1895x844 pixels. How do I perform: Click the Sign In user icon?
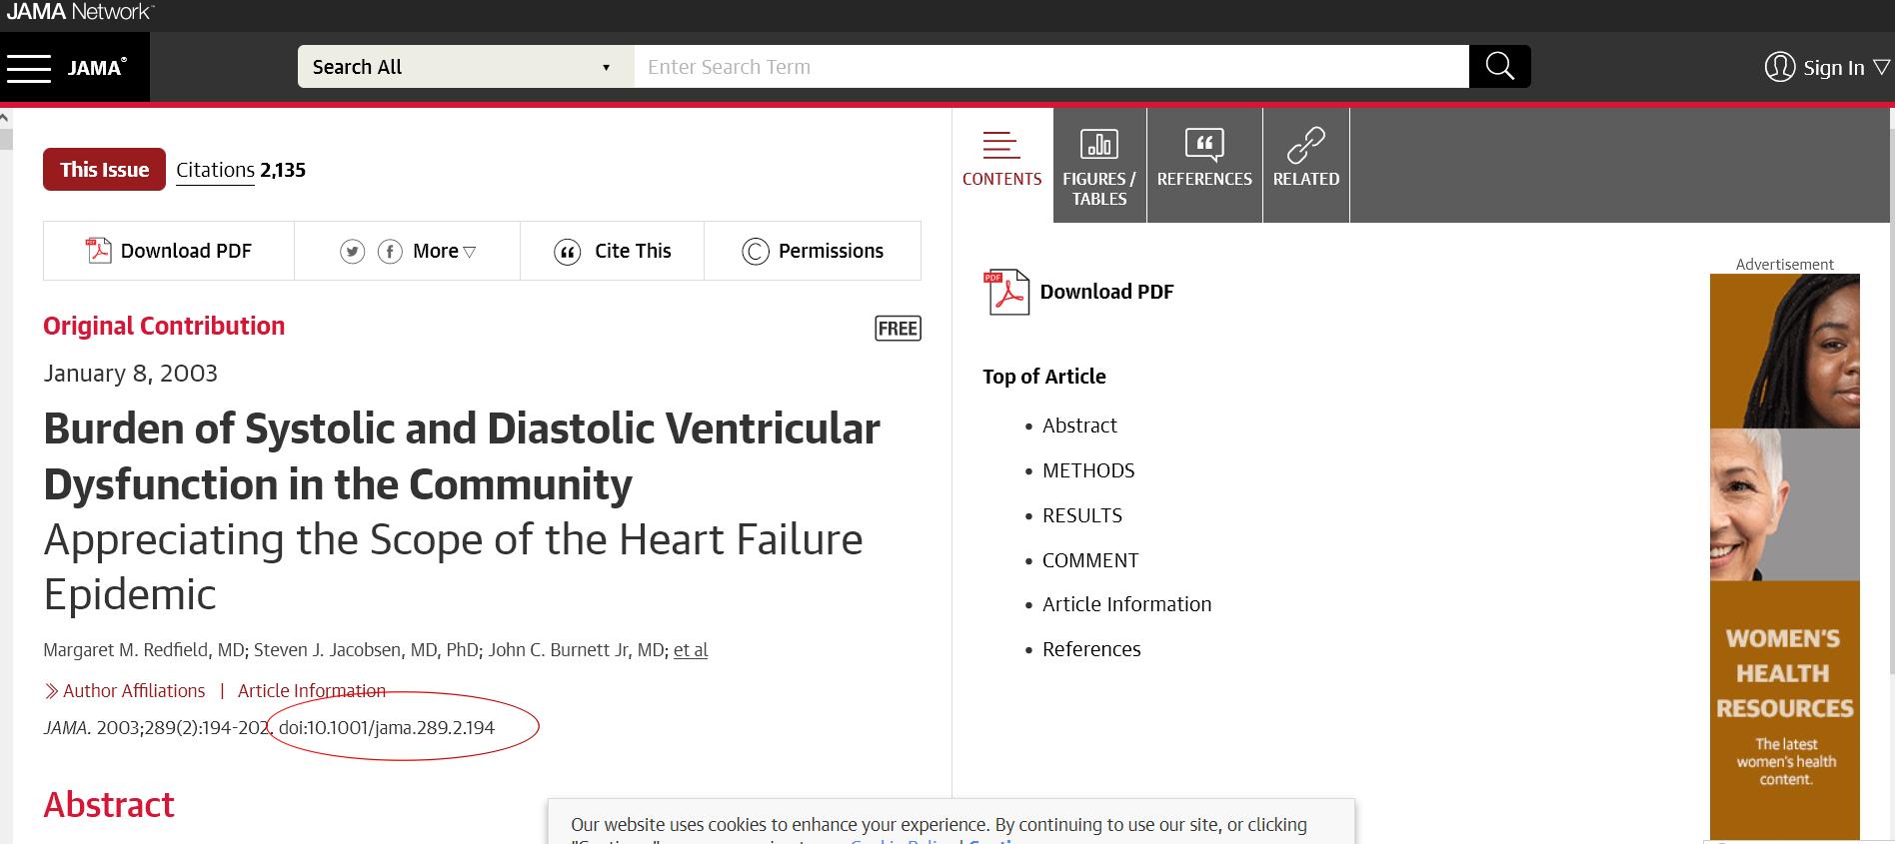tap(1779, 67)
